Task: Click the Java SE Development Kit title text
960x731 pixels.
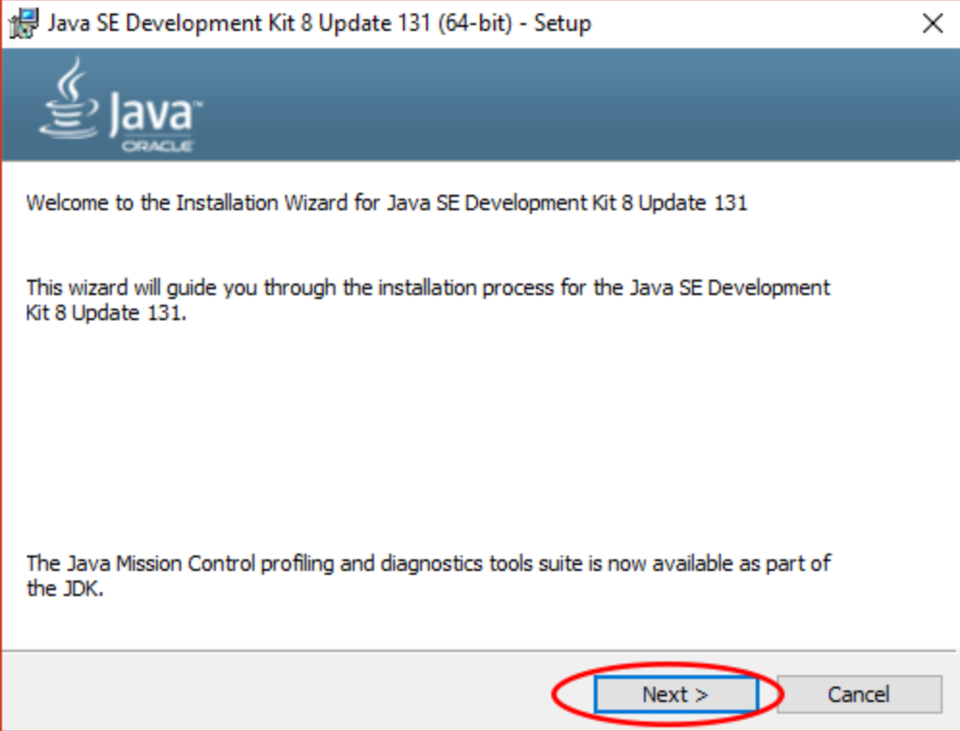Action: 318,23
